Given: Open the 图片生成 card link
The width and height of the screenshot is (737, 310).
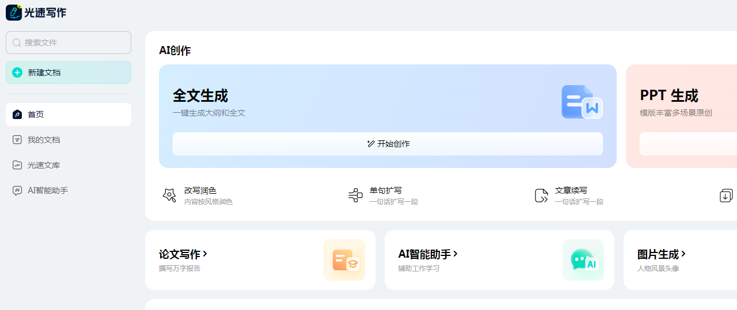Looking at the screenshot, I should tap(658, 254).
